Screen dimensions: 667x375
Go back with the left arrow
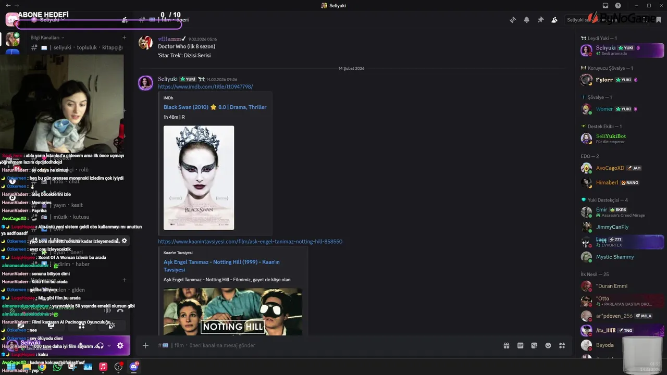point(8,6)
